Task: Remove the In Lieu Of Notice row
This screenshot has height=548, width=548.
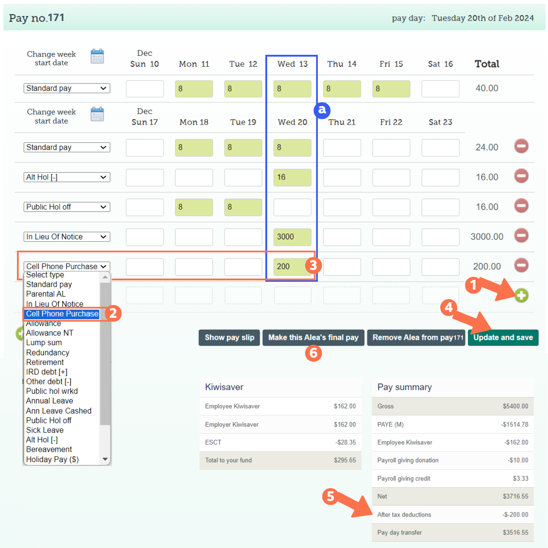Action: (x=521, y=236)
